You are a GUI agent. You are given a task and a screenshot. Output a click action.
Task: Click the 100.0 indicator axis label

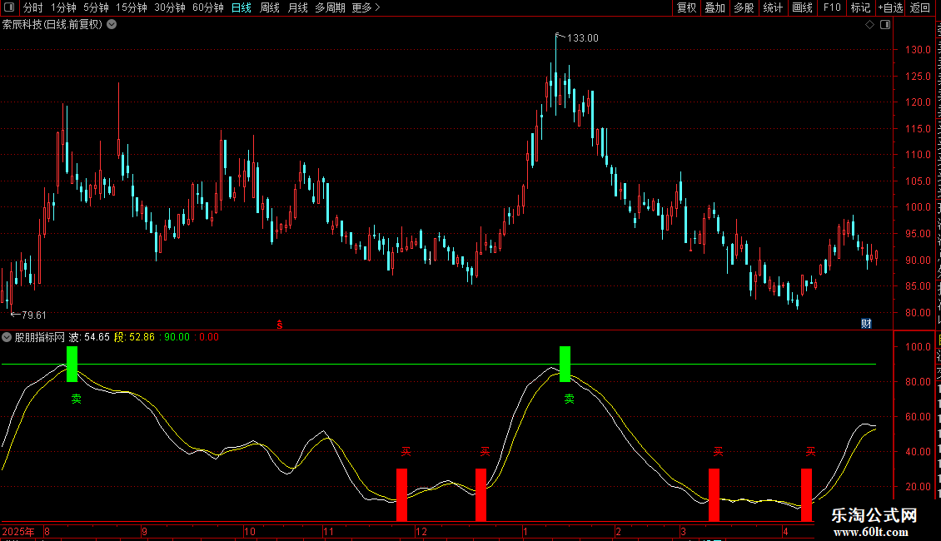coord(919,347)
